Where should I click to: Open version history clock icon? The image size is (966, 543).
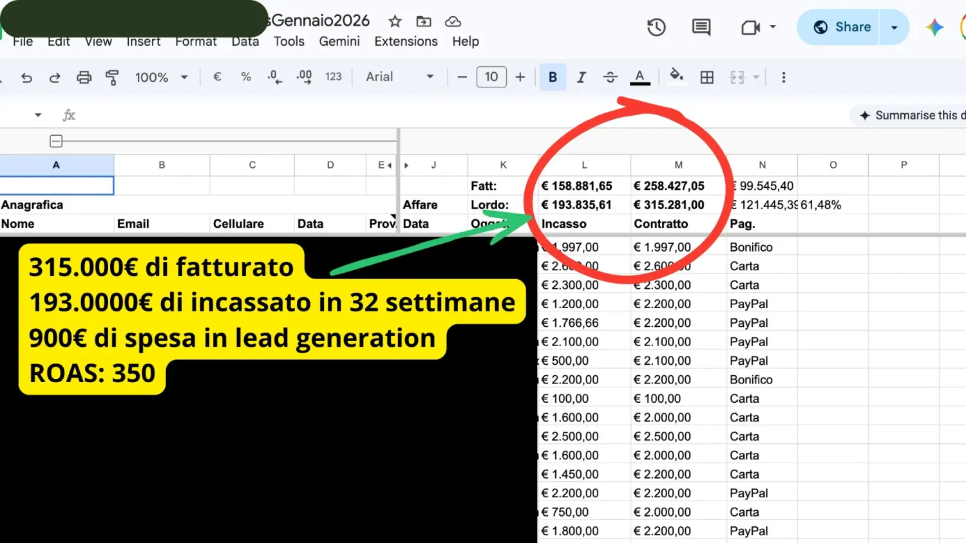pyautogui.click(x=656, y=27)
